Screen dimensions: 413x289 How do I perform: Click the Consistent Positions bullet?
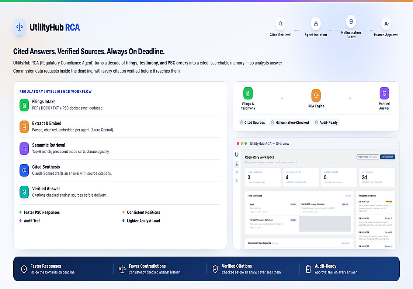point(141,212)
